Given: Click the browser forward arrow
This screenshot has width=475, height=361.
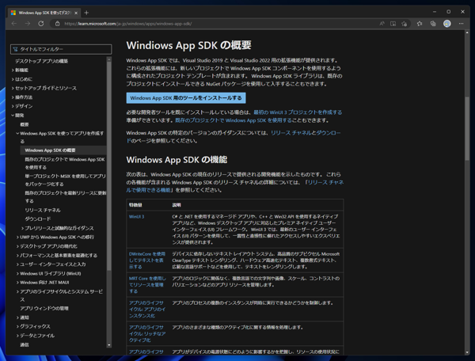Looking at the screenshot, I should click(28, 24).
